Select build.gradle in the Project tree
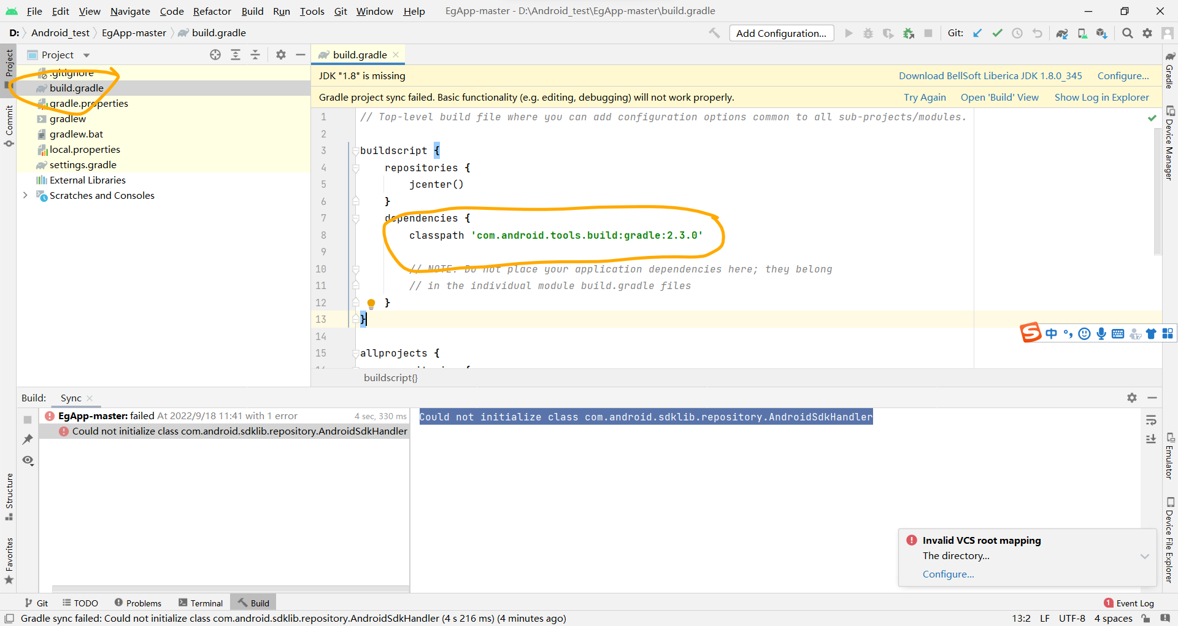The width and height of the screenshot is (1178, 626). 77,88
